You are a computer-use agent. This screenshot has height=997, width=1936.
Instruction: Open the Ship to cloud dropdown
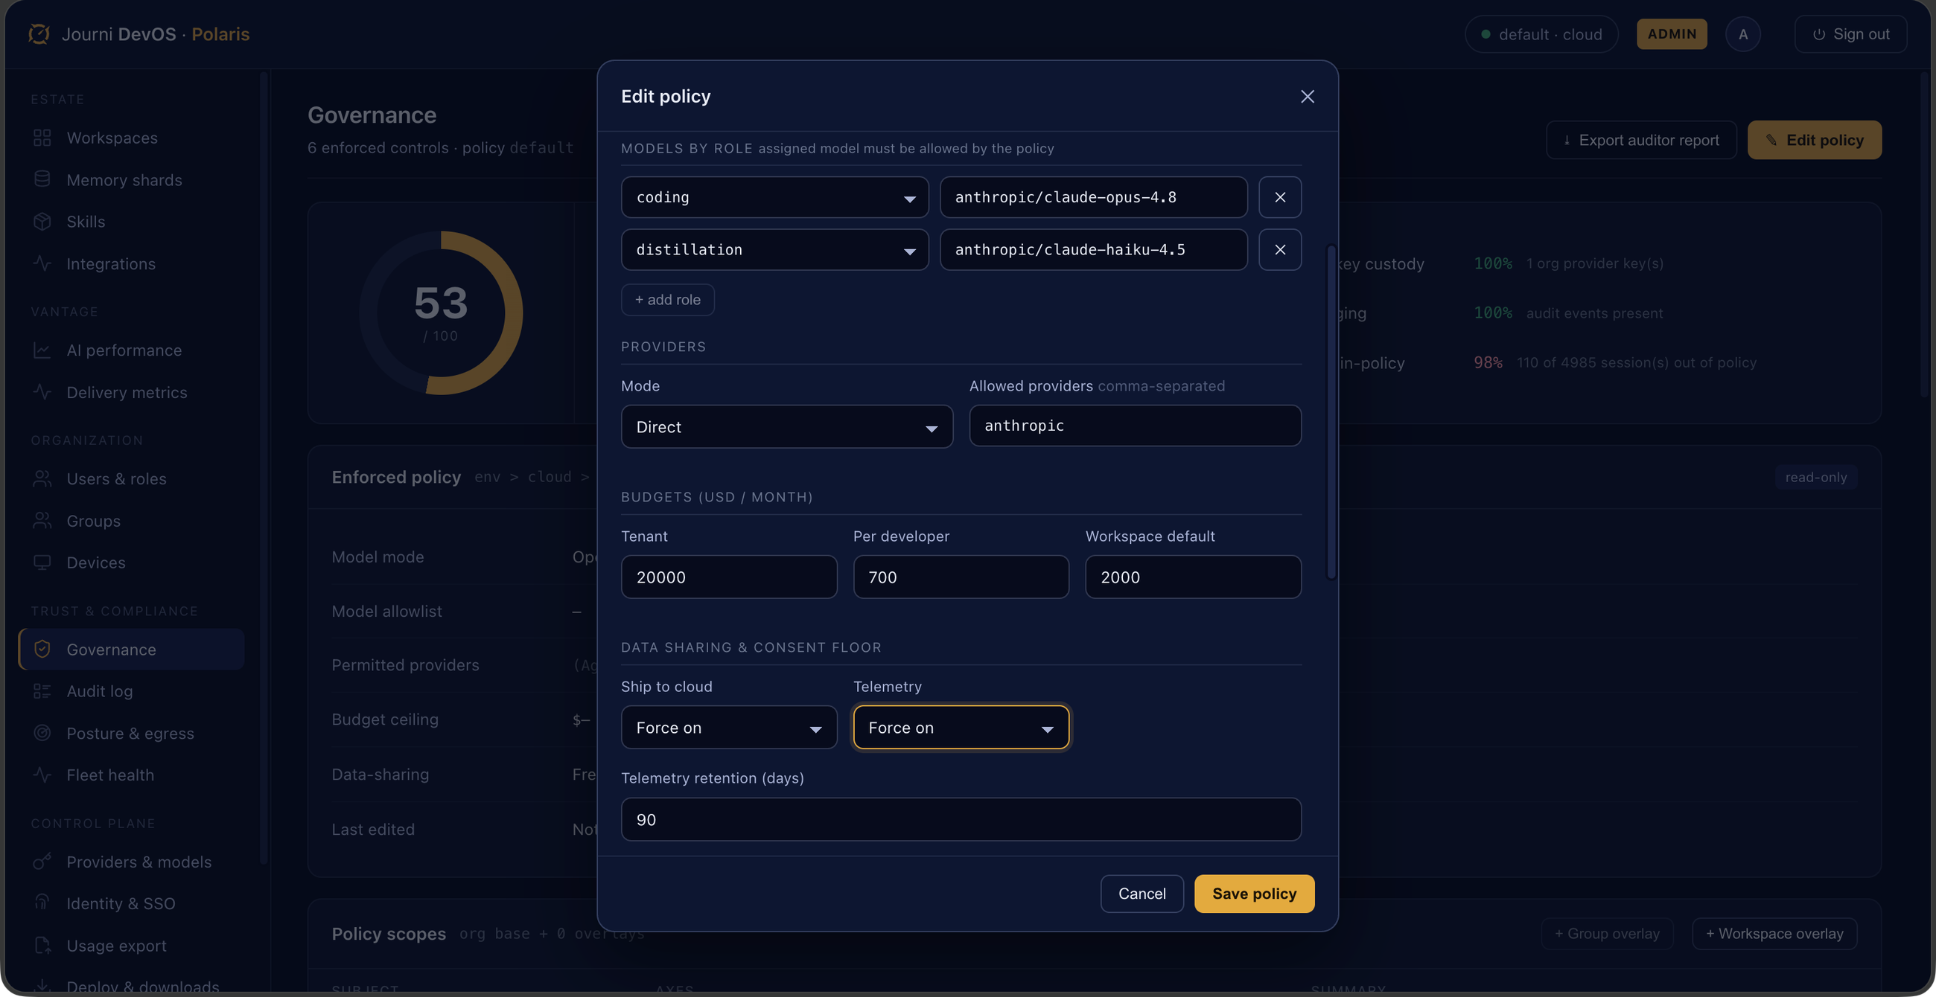pyautogui.click(x=729, y=727)
